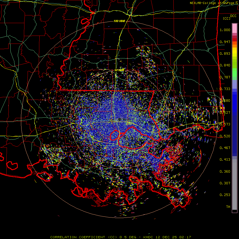The width and height of the screenshot is (239, 239).
Task: Click the 0.733 legend value
Action: click(x=225, y=89)
